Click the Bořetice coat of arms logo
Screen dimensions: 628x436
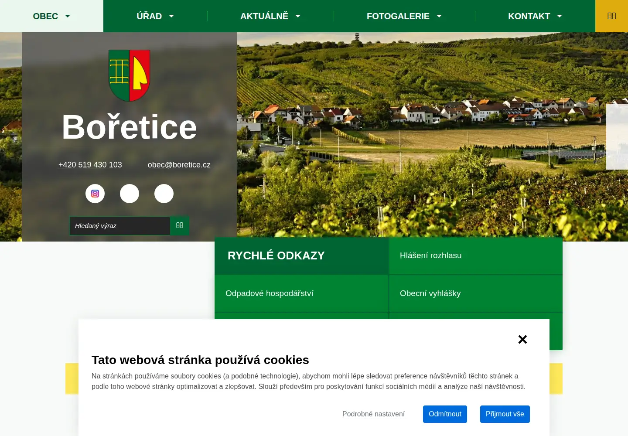click(130, 75)
